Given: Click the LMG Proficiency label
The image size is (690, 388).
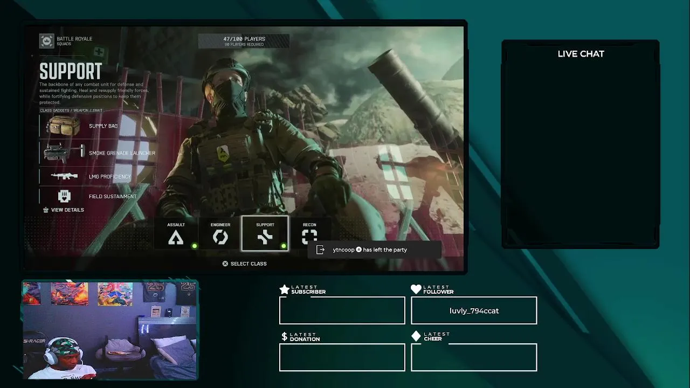Looking at the screenshot, I should tap(110, 177).
